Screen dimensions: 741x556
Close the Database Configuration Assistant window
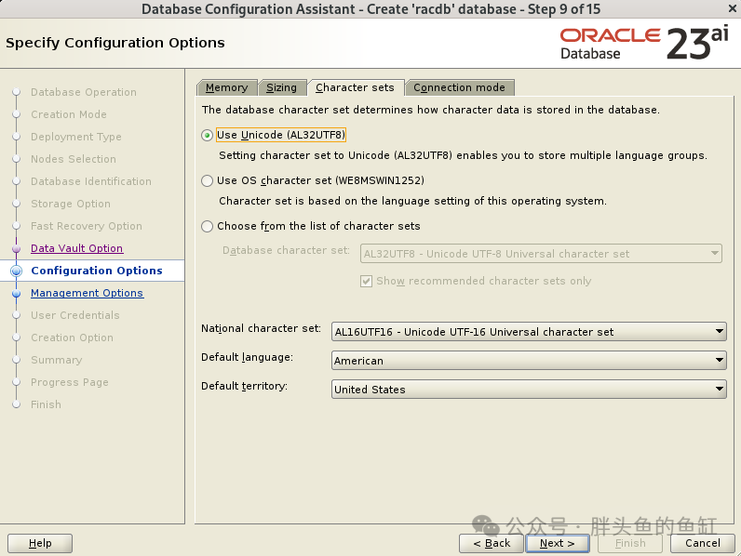click(x=732, y=8)
